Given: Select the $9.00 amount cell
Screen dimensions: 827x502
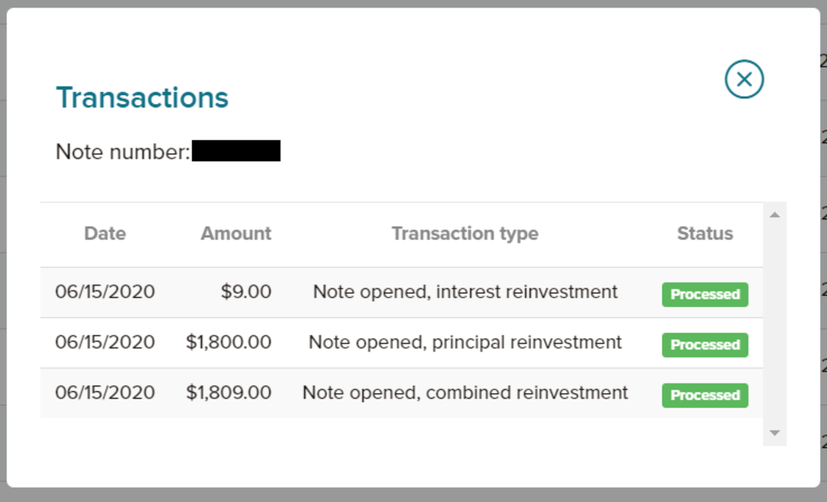Looking at the screenshot, I should point(246,292).
